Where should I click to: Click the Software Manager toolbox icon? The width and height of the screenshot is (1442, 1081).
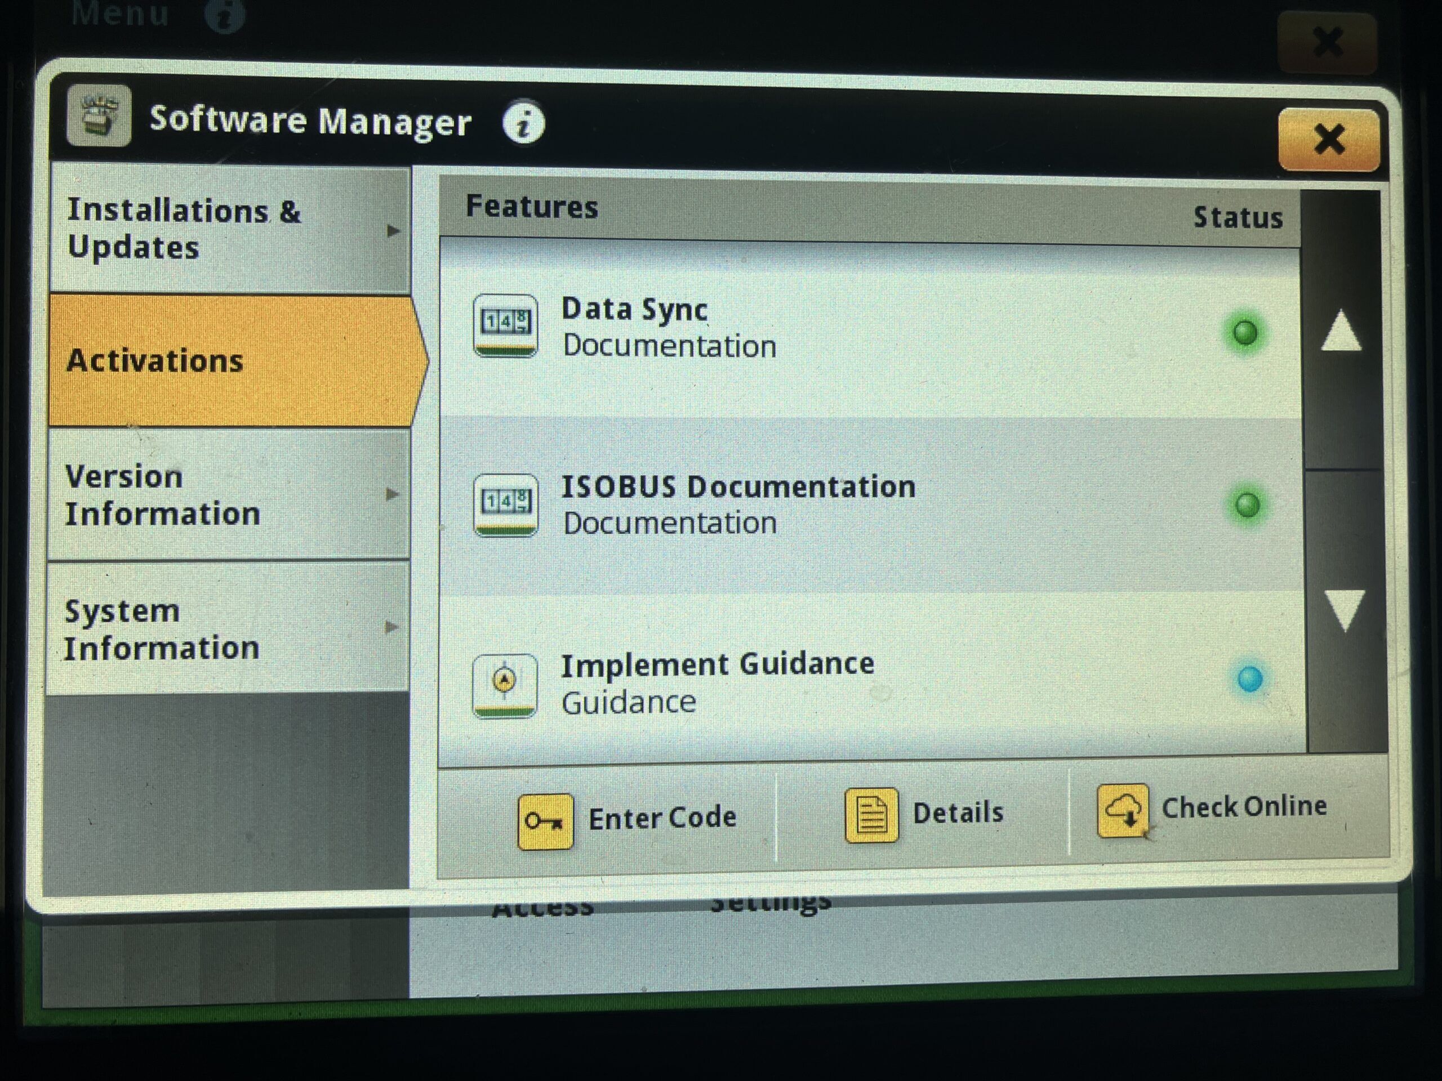pos(99,116)
